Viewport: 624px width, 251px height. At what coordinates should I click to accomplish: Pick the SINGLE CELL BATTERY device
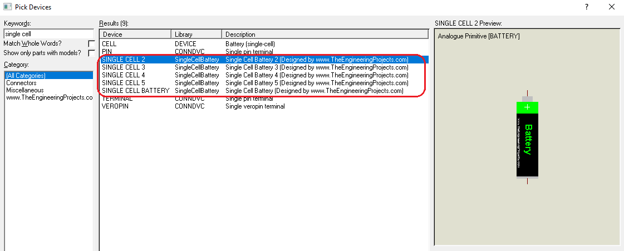pyautogui.click(x=135, y=91)
